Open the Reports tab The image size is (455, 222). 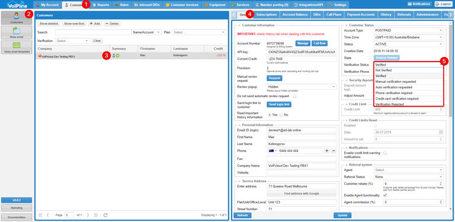(101, 5)
